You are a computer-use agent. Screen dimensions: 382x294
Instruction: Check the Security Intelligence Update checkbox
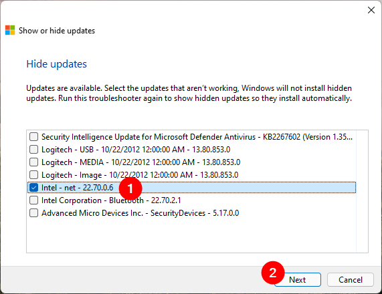pos(33,137)
